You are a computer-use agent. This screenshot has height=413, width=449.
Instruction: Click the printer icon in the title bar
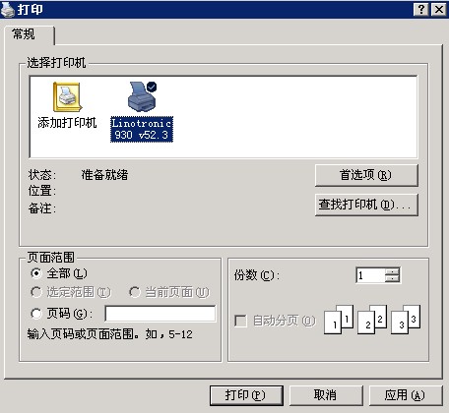8,9
